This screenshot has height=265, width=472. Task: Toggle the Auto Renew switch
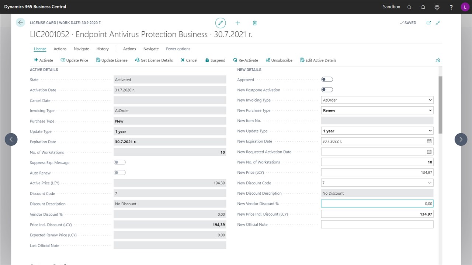coord(120,173)
